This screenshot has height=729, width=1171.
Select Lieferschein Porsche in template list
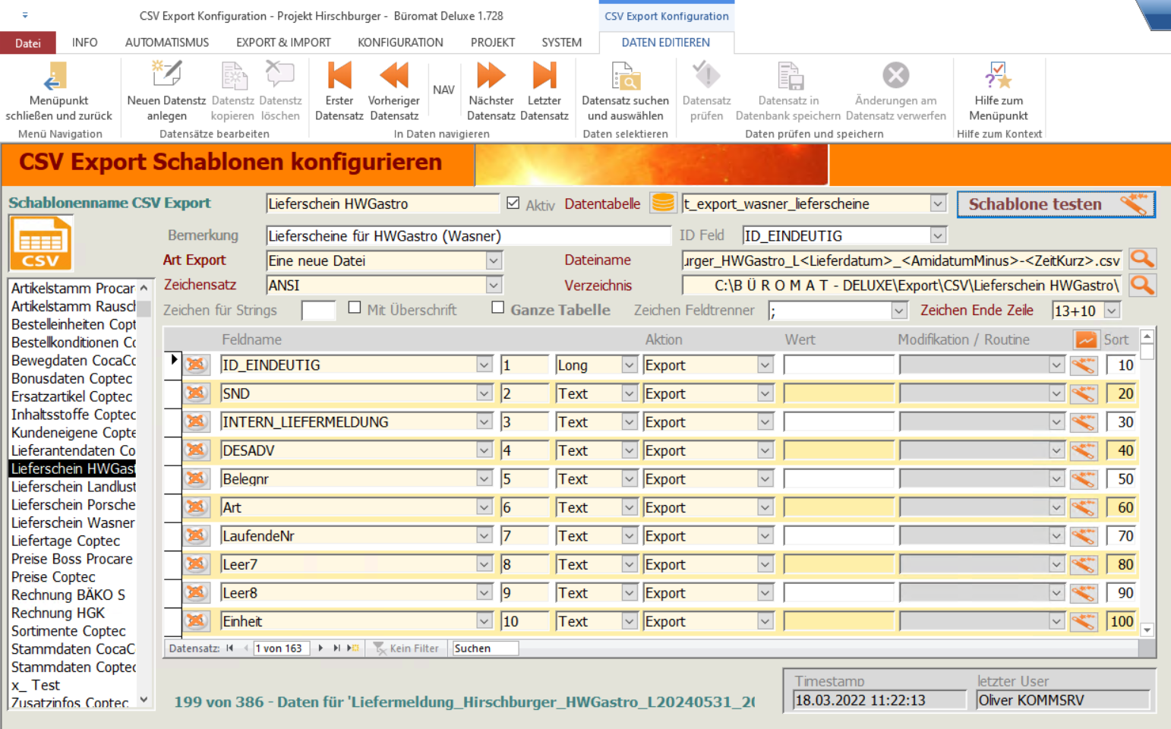pyautogui.click(x=73, y=505)
